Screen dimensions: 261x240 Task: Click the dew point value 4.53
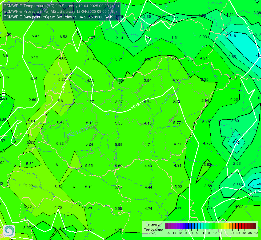pos(91,80)
